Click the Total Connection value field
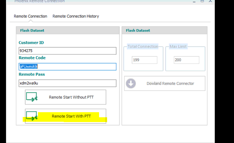This screenshot has height=143, width=234. pyautogui.click(x=145, y=60)
